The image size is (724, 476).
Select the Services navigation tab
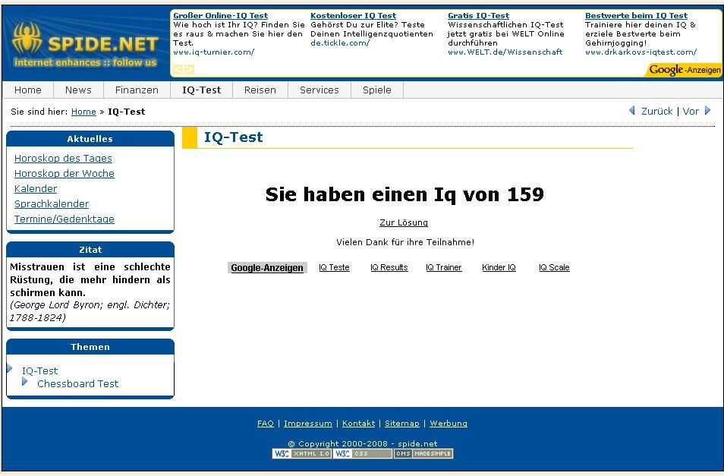click(x=319, y=90)
